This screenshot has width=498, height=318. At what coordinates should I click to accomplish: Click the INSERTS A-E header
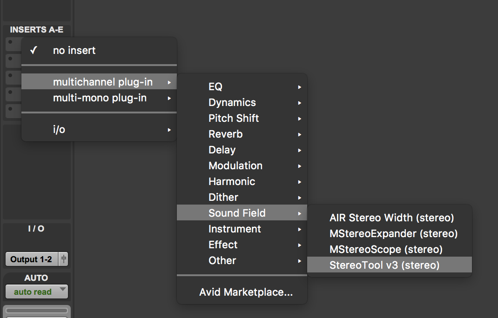pos(36,30)
